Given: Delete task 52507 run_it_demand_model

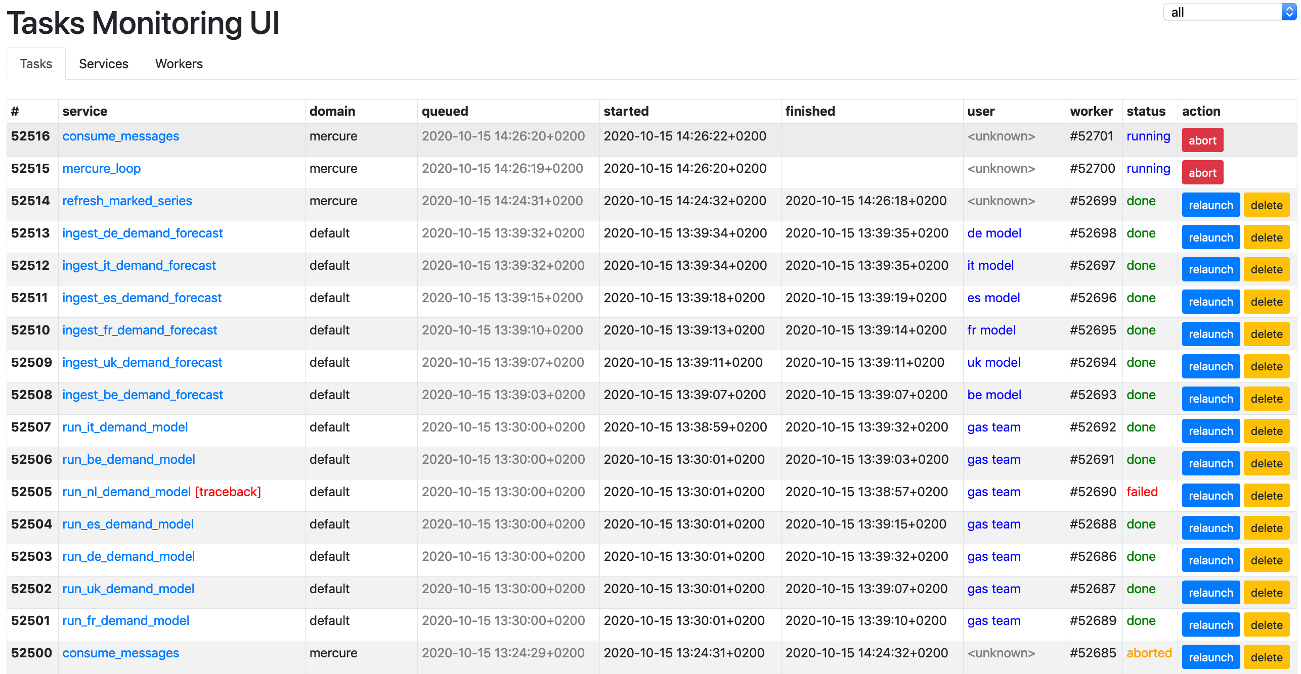Looking at the screenshot, I should tap(1266, 431).
